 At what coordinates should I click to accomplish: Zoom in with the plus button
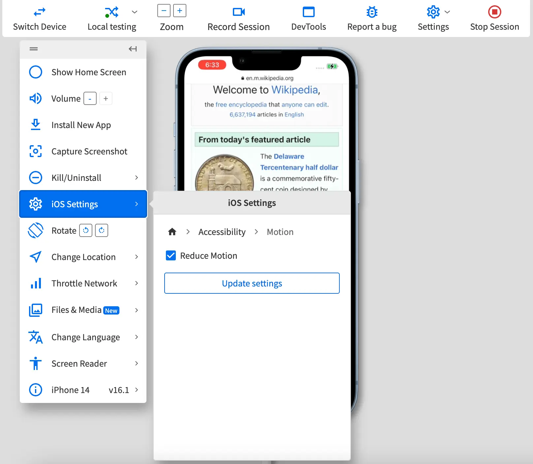180,11
